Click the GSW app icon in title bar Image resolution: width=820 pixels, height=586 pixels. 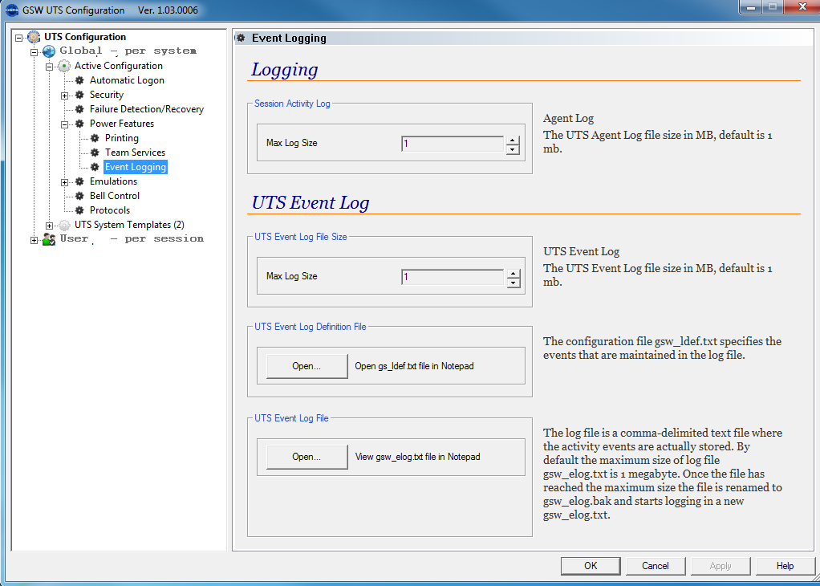[11, 10]
